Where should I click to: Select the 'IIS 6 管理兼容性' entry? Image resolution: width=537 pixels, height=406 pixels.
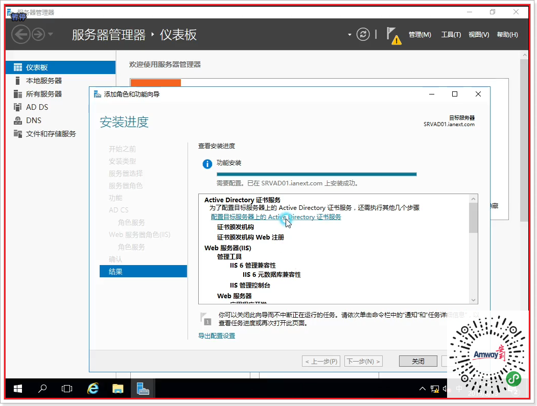tap(253, 265)
